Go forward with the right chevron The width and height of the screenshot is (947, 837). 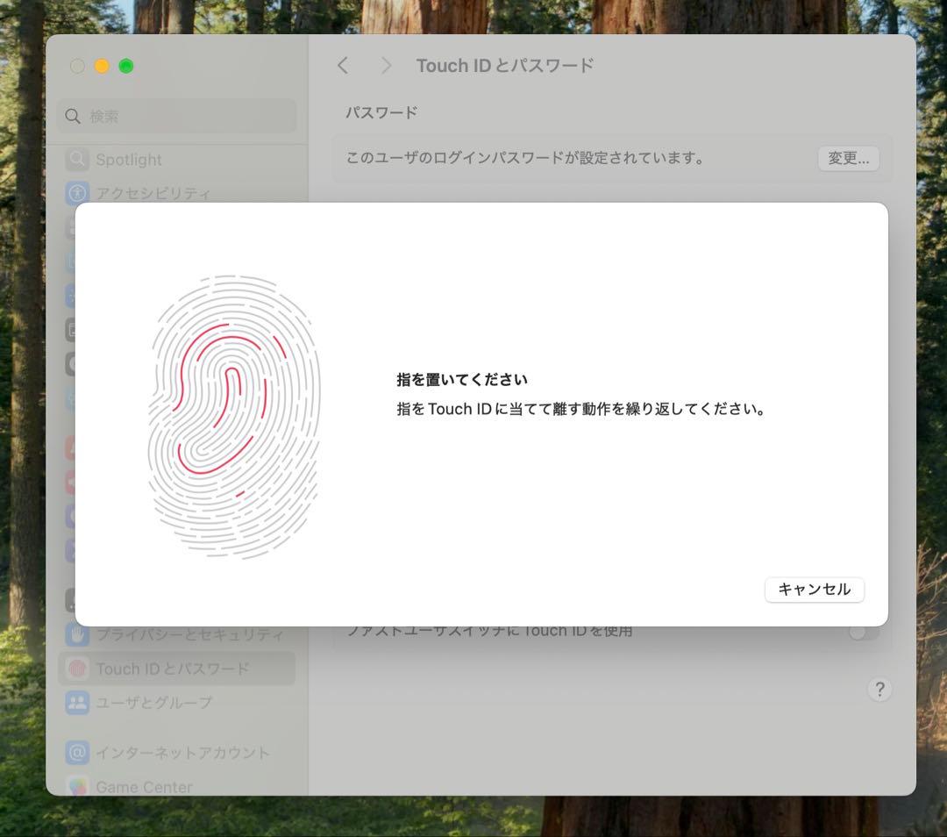pos(386,66)
